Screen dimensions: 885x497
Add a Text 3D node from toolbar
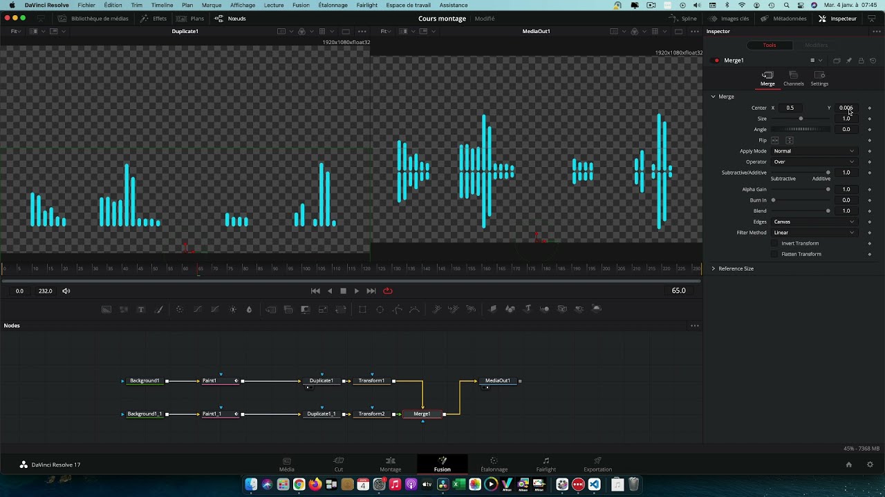click(x=528, y=309)
